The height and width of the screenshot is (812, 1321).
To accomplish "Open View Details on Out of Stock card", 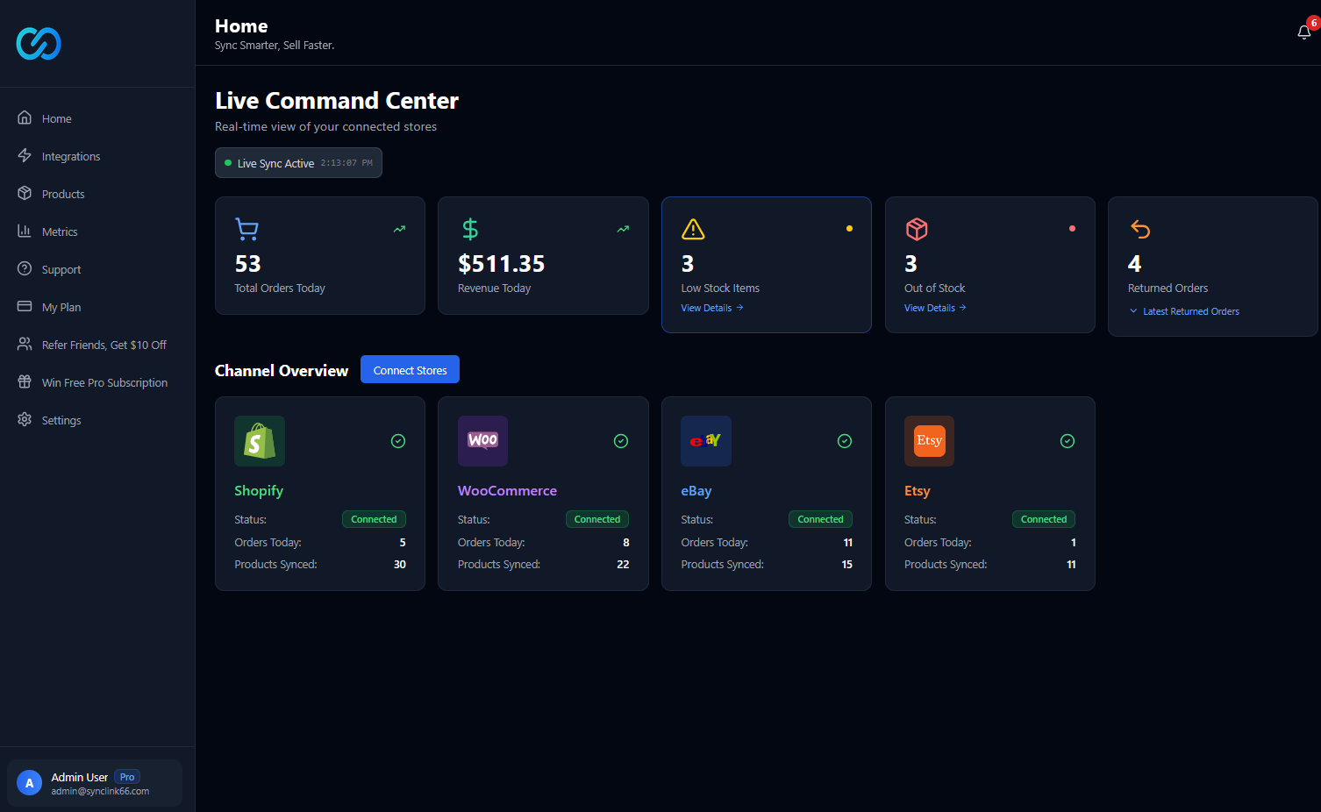I will pos(934,308).
